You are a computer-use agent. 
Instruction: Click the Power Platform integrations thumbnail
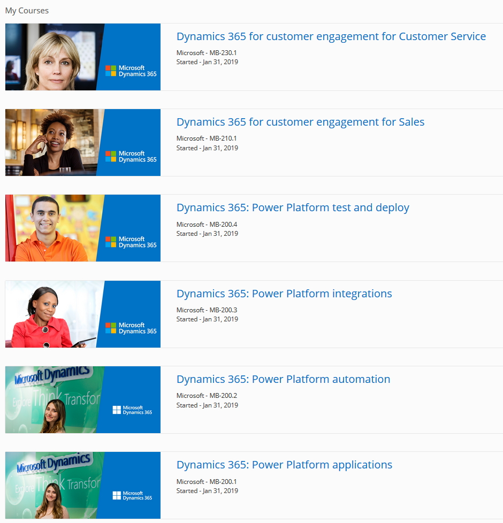coord(83,314)
